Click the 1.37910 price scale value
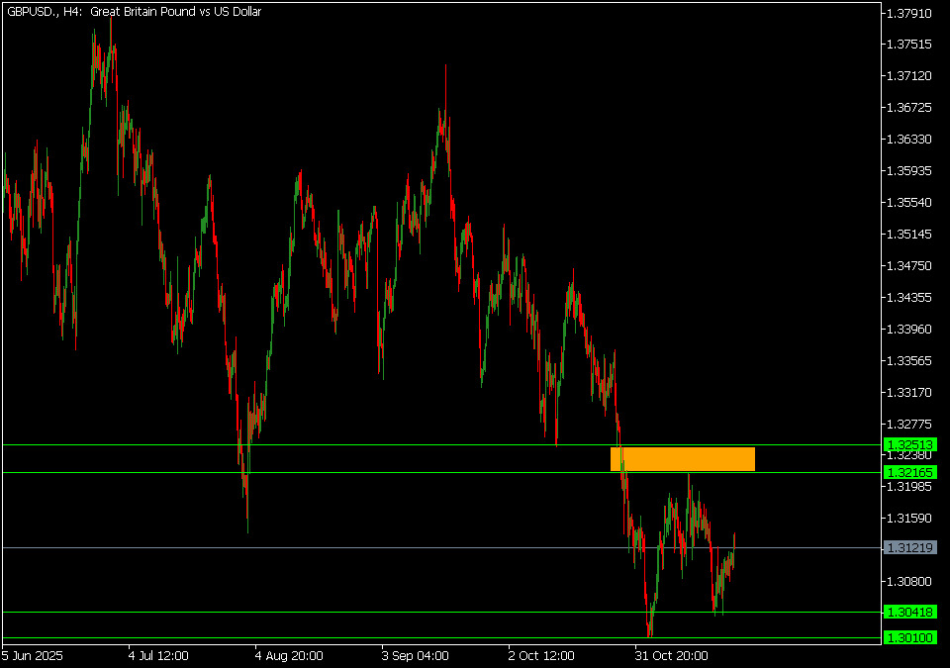The height and width of the screenshot is (668, 950). tap(909, 14)
